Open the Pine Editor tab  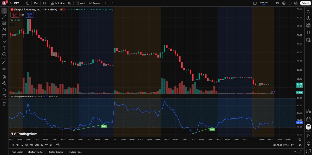coord(17,152)
